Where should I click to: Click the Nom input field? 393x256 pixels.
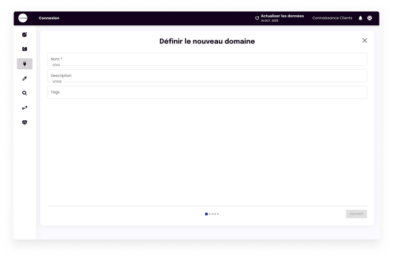(207, 59)
